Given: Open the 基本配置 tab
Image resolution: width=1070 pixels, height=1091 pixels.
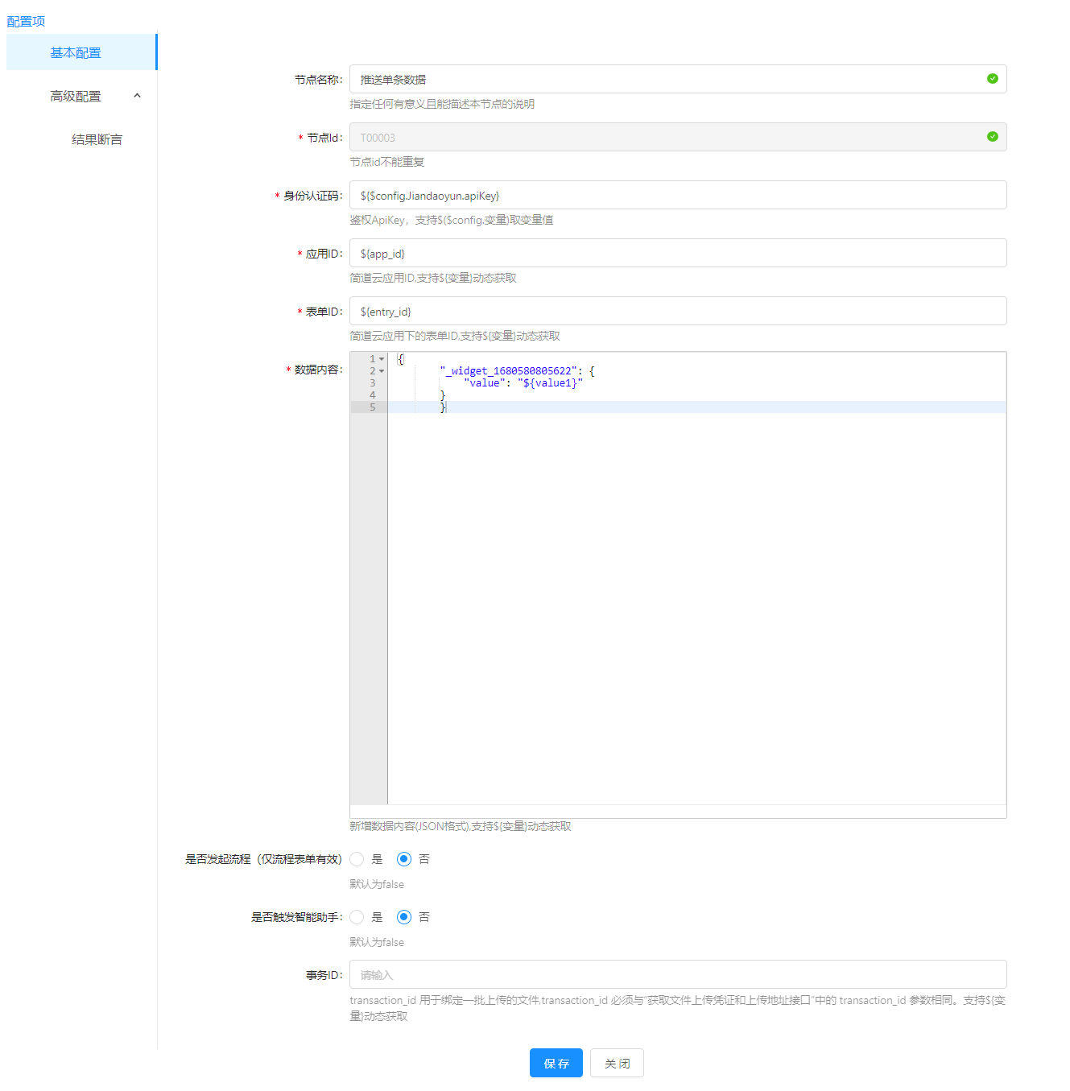Looking at the screenshot, I should [81, 52].
